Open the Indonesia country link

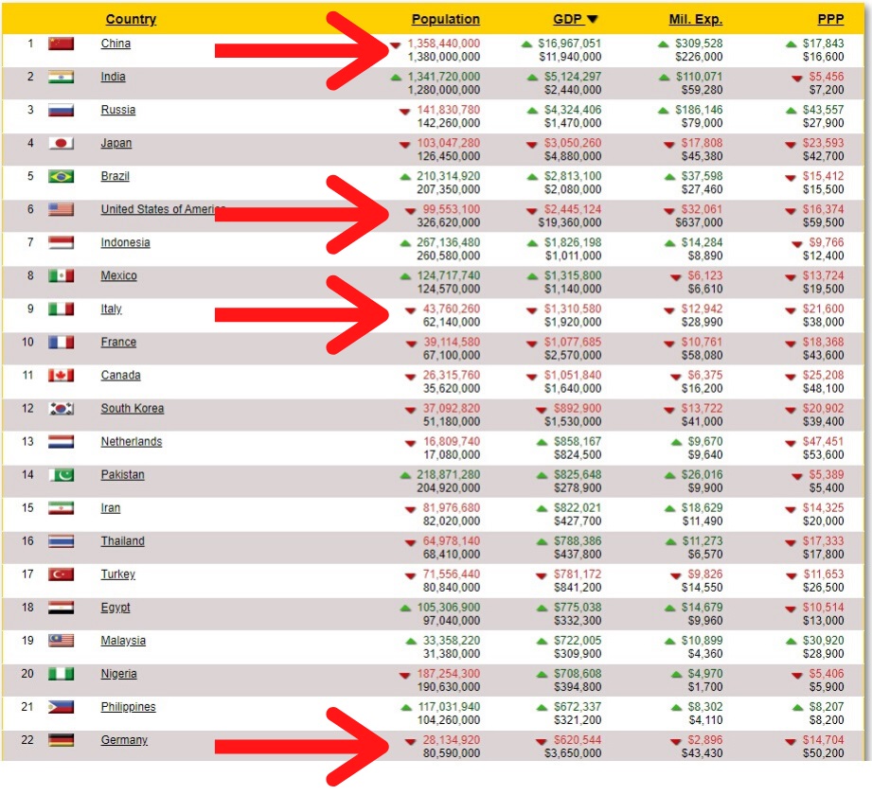tap(125, 242)
